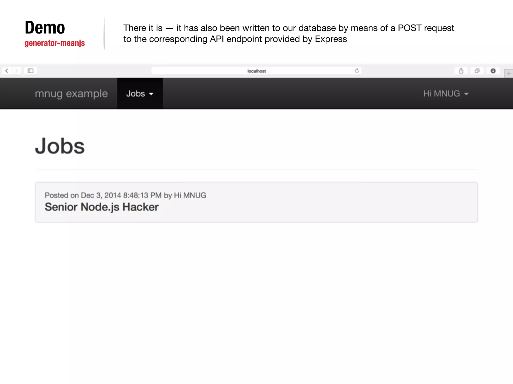
Task: Open the Hi MNUG user dropdown
Action: (x=441, y=93)
